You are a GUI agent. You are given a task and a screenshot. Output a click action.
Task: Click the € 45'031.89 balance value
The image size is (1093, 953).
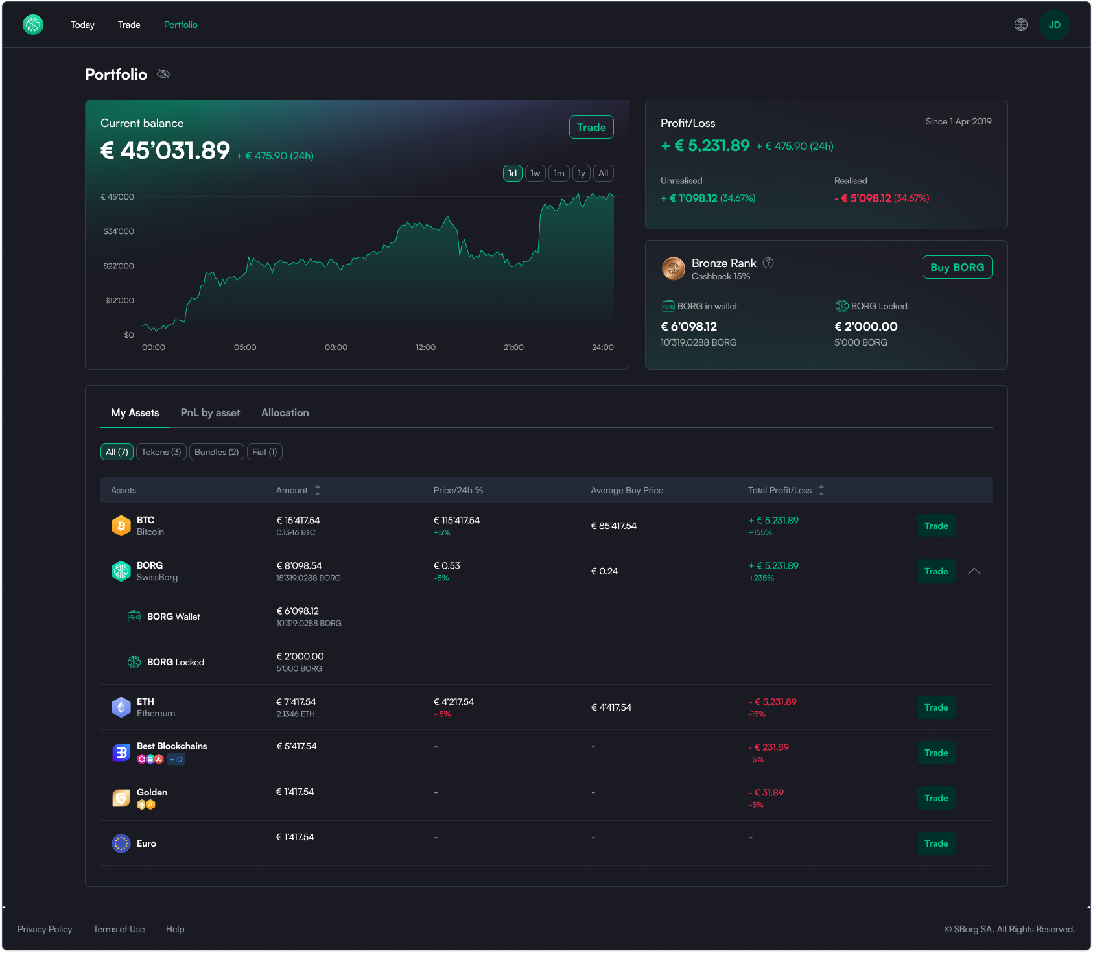(165, 150)
